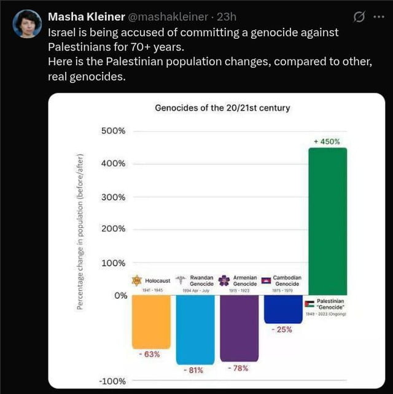The height and width of the screenshot is (394, 393).
Task: Click the Cambodian flag icon
Action: [x=266, y=281]
